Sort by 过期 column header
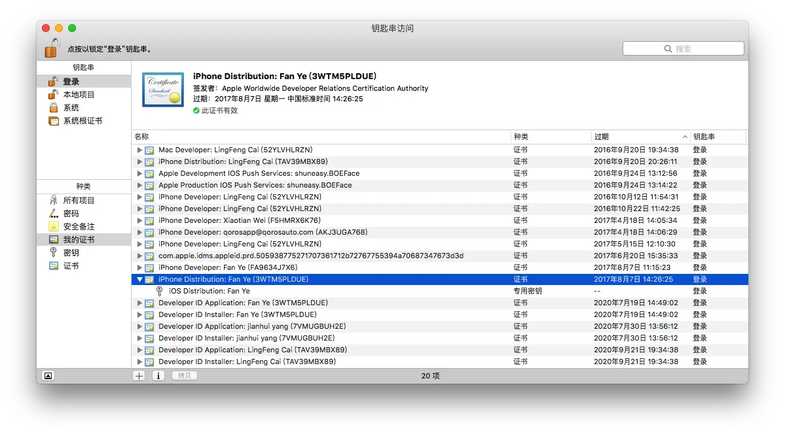 640,137
